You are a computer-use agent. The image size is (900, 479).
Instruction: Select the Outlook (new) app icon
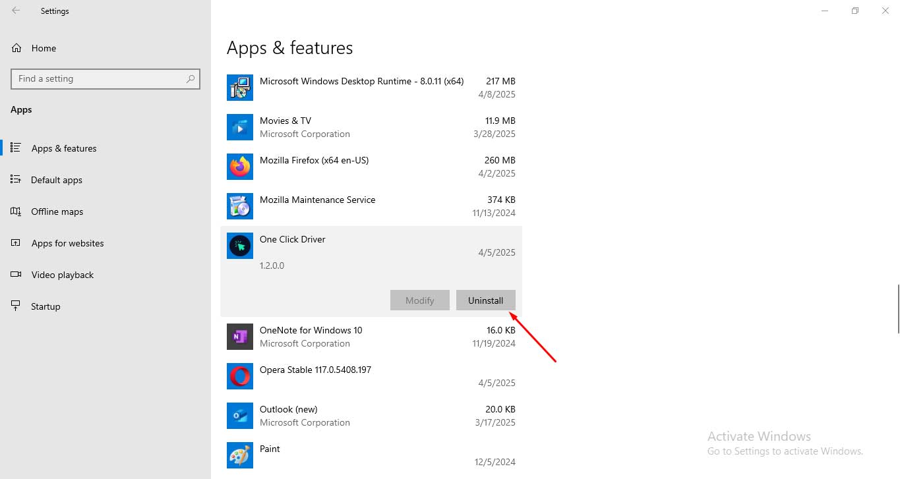pos(240,416)
